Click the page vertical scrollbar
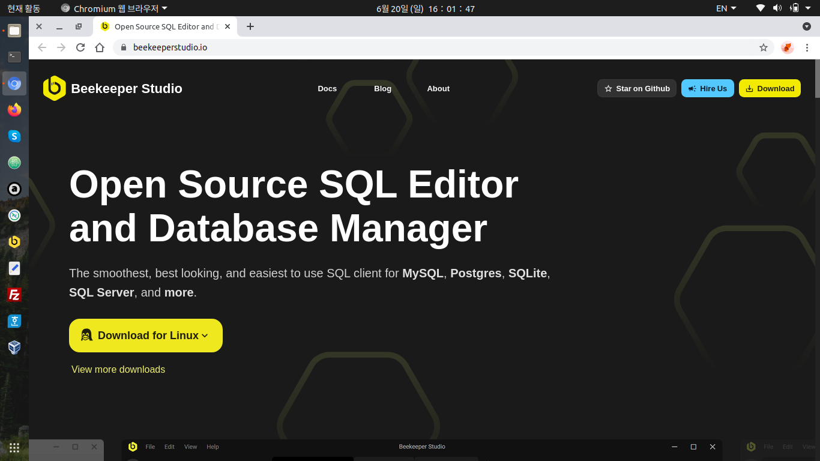The width and height of the screenshot is (820, 461). [x=817, y=78]
